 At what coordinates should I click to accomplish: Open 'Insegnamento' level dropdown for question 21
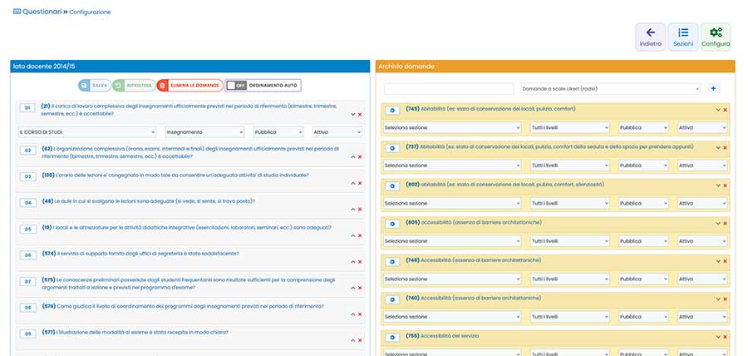tap(205, 132)
